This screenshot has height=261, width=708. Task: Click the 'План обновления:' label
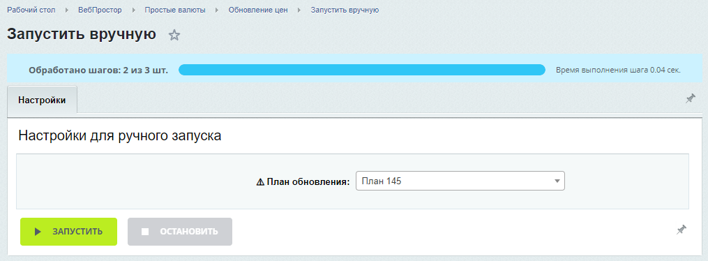pos(308,182)
